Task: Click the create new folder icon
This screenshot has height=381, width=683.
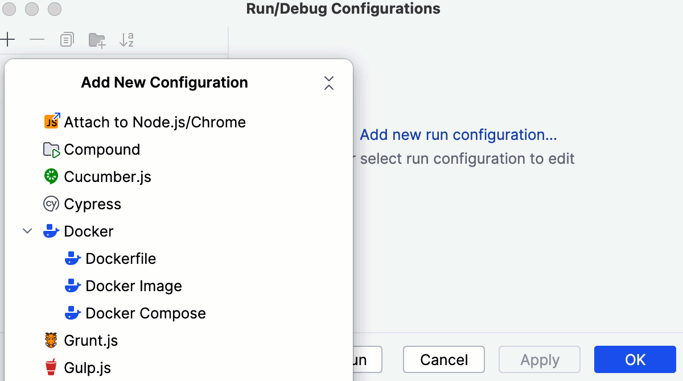Action: coord(97,40)
